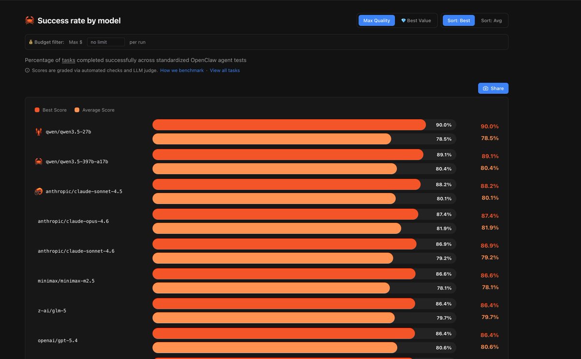Screen dimensions: 581x359
Task: Click the 81.9% average bar for claude-opus-4.6
Action: 277,228
